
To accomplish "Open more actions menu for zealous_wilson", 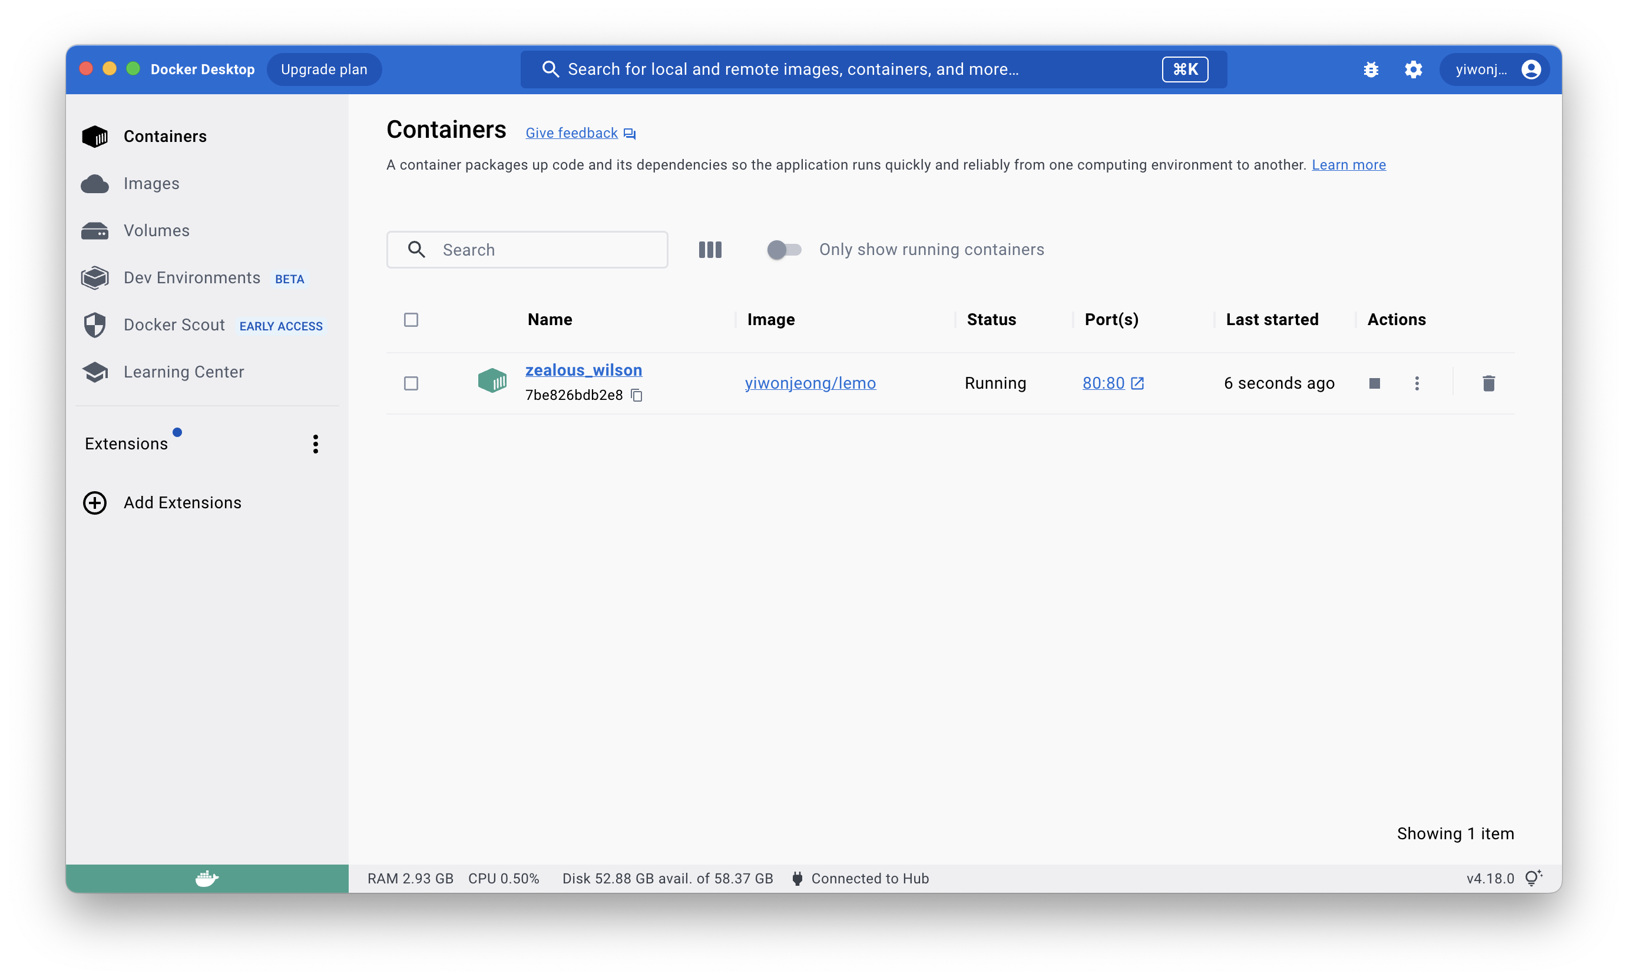I will tap(1417, 383).
